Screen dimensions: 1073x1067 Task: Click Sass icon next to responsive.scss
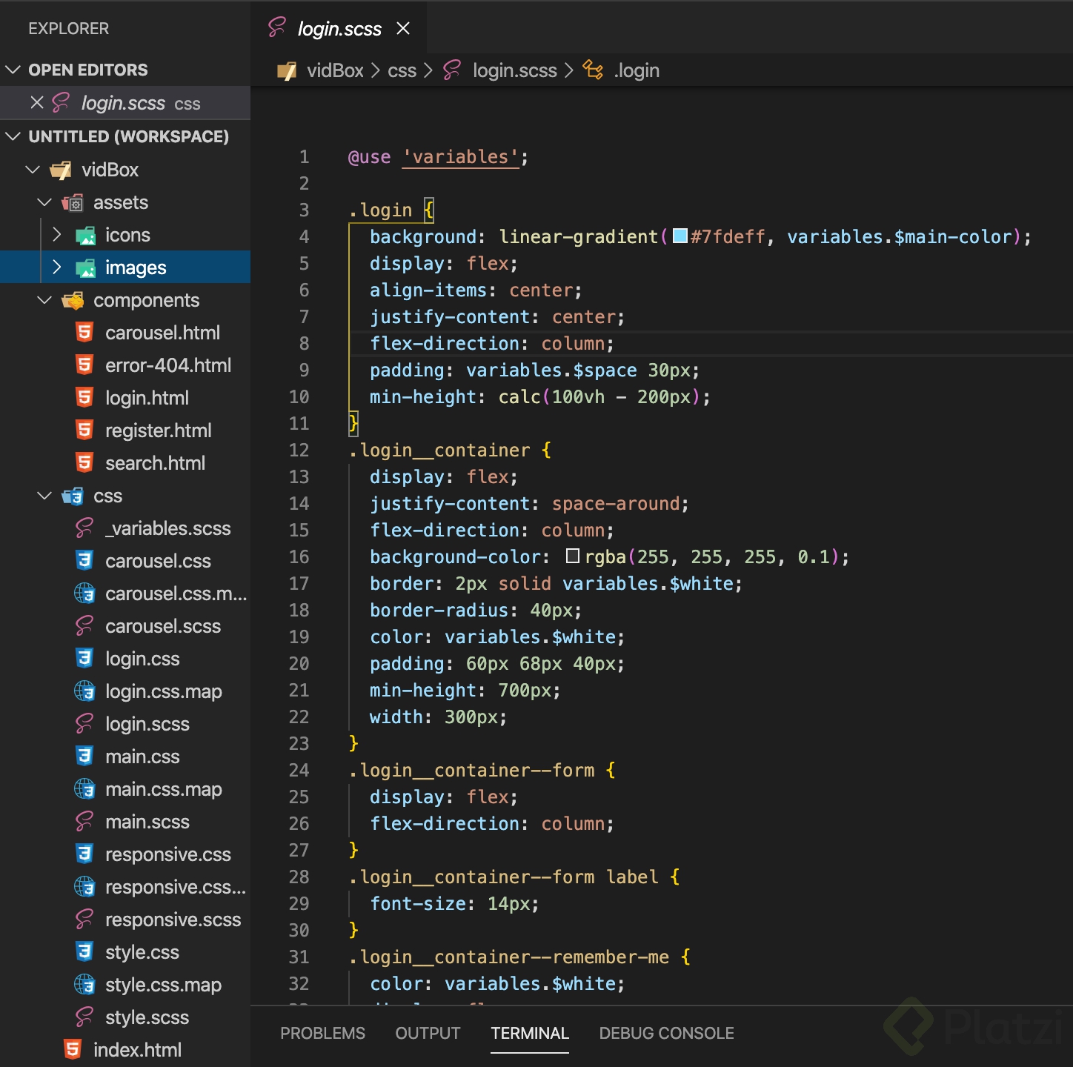[x=84, y=920]
